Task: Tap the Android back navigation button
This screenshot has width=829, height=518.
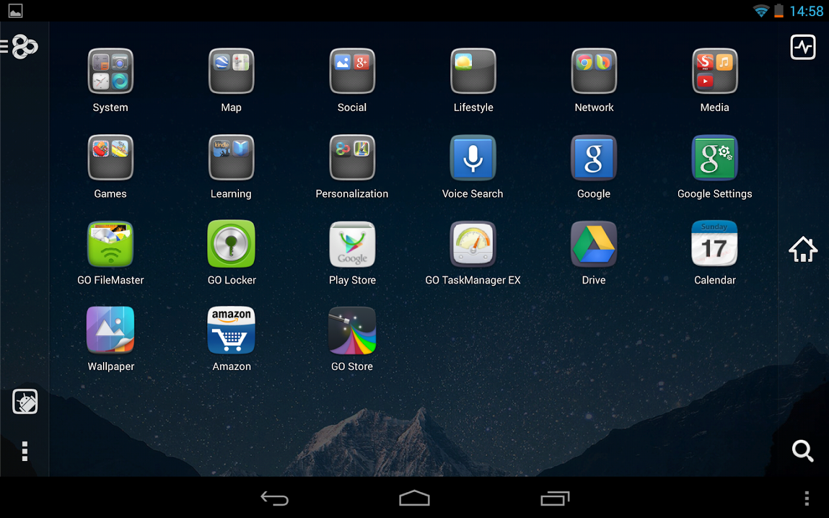Action: tap(275, 498)
